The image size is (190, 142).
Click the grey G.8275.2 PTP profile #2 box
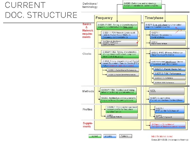click(169, 116)
